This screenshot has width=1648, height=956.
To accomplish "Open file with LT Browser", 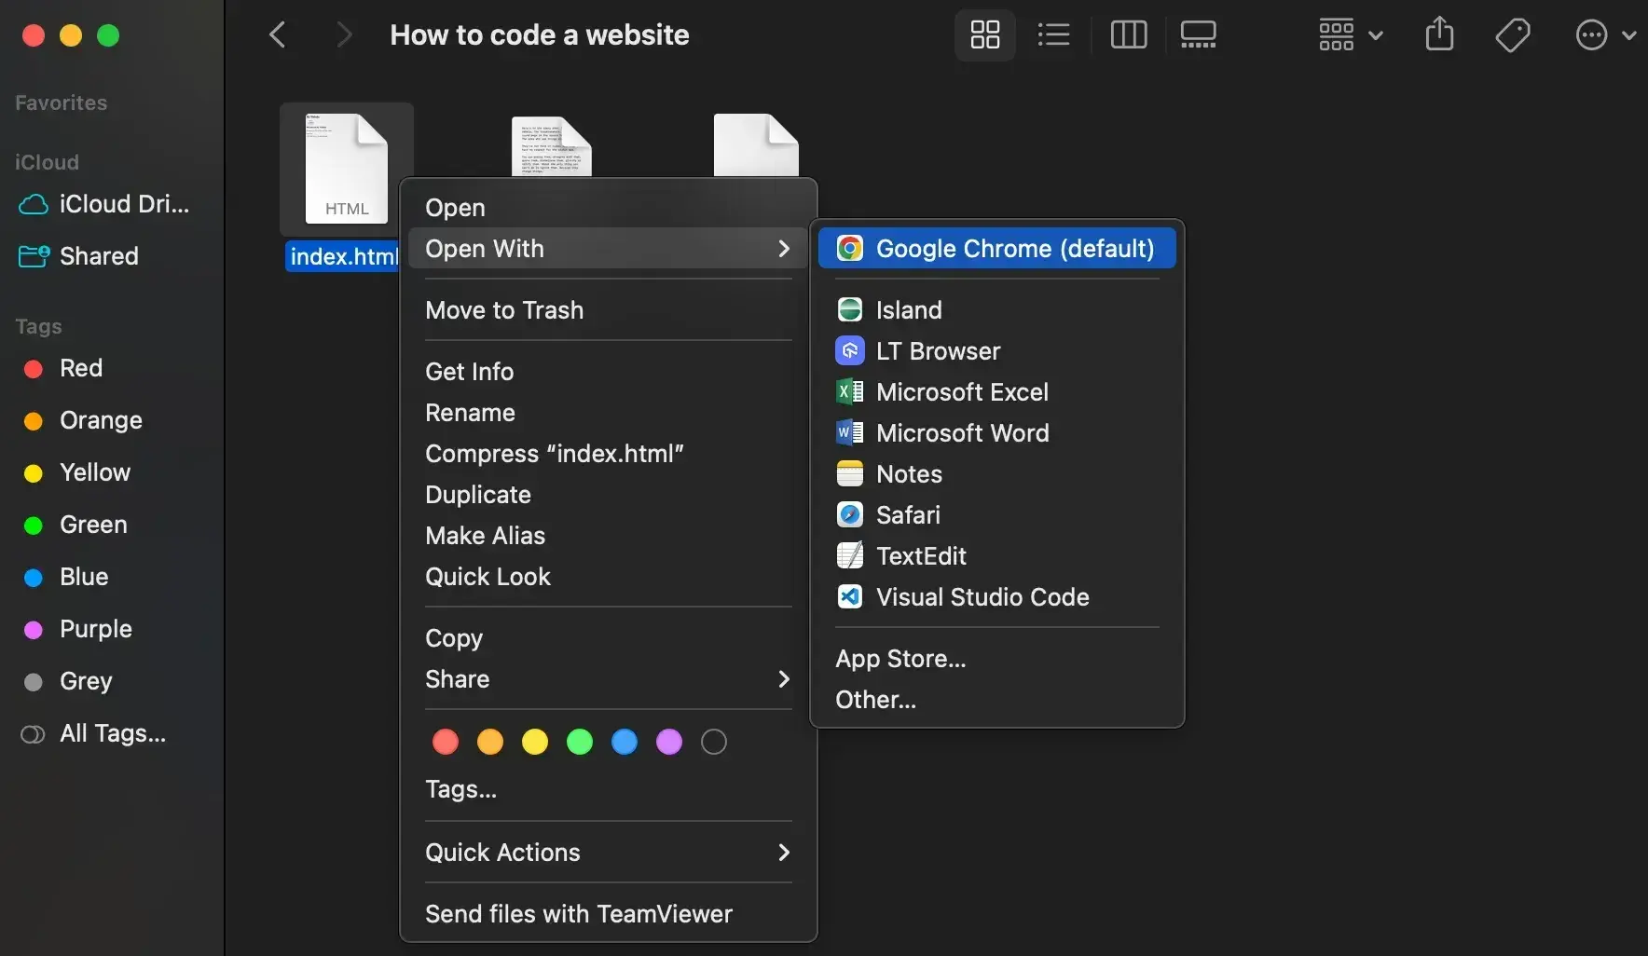I will pyautogui.click(x=937, y=351).
